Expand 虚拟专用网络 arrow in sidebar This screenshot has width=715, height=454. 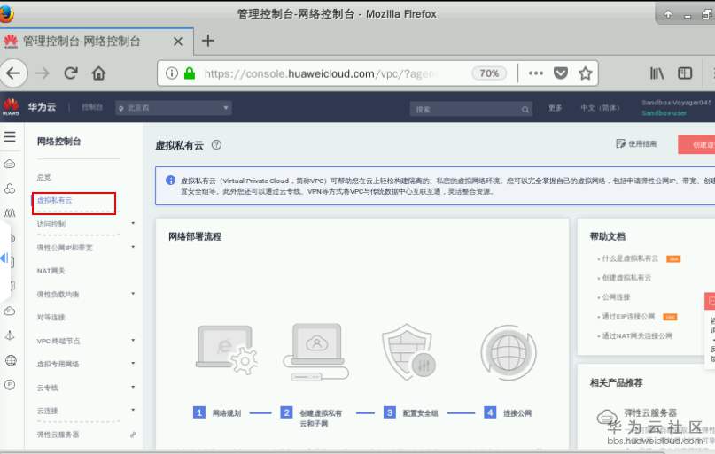coord(133,363)
